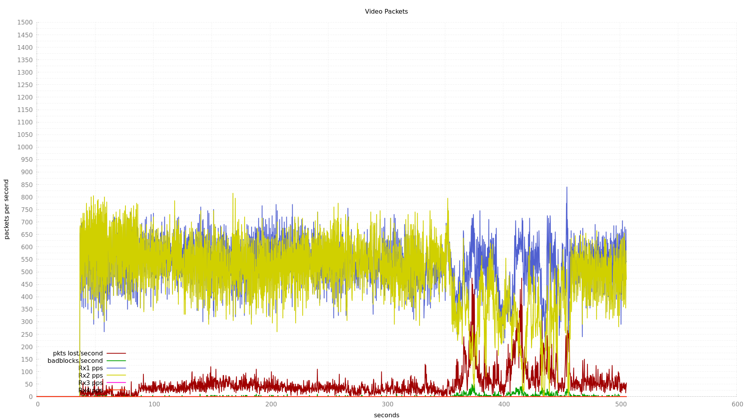The height and width of the screenshot is (420, 748).
Task: Click the y-axis tick label 250
Action: coord(27,334)
